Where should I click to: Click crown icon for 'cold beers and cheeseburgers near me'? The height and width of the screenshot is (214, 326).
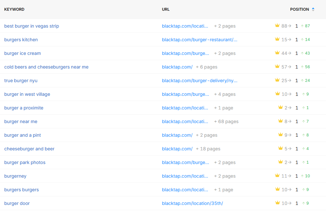pyautogui.click(x=277, y=67)
